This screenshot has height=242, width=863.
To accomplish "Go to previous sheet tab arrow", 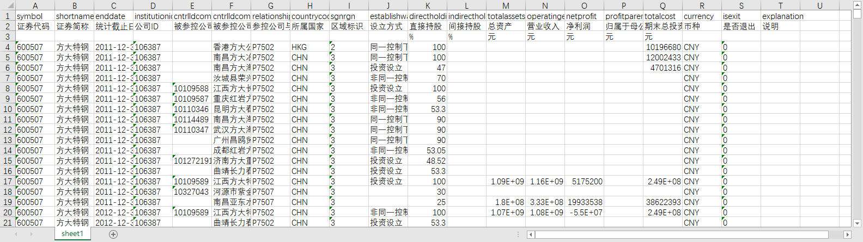I will pyautogui.click(x=16, y=234).
